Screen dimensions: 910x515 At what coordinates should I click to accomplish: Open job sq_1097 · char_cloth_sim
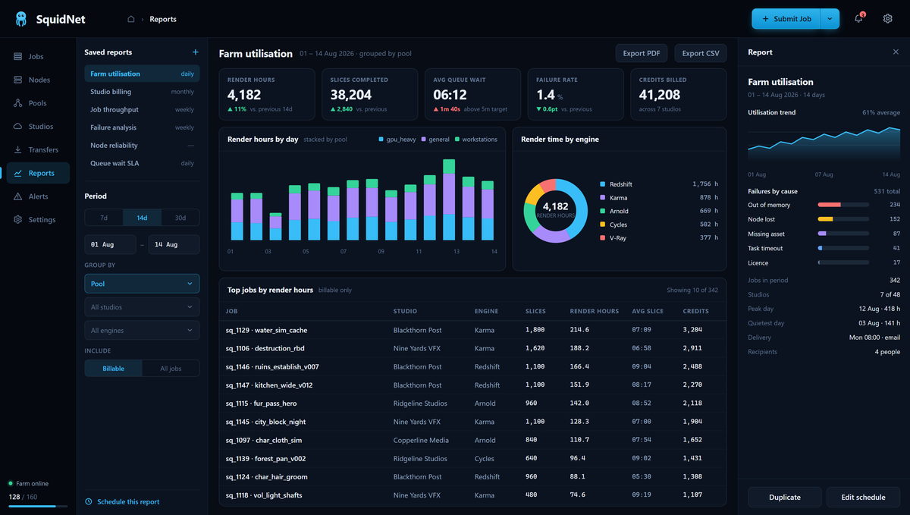264,440
